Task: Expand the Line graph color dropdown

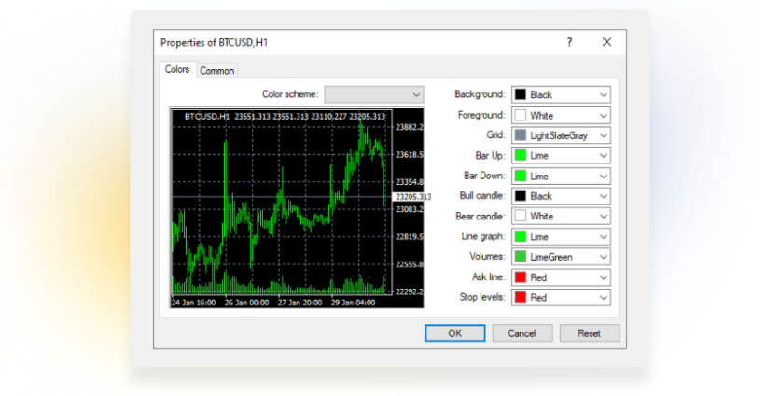Action: pos(603,236)
